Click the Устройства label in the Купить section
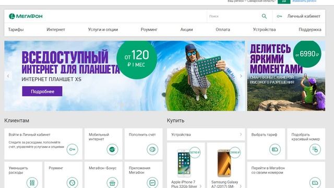 click(x=181, y=135)
